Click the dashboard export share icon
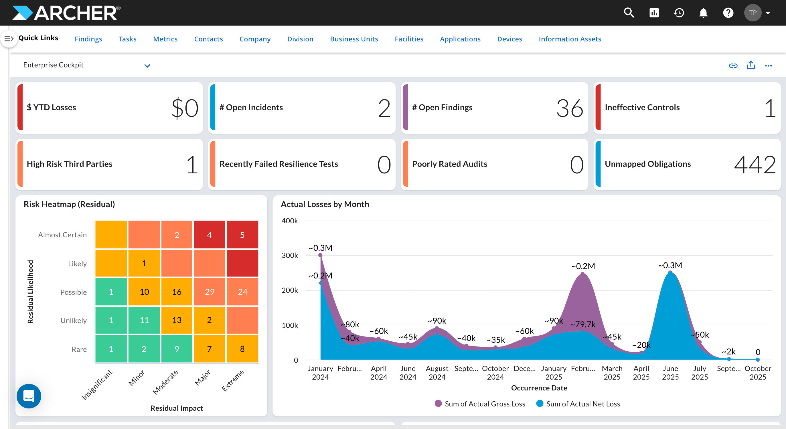 click(751, 65)
